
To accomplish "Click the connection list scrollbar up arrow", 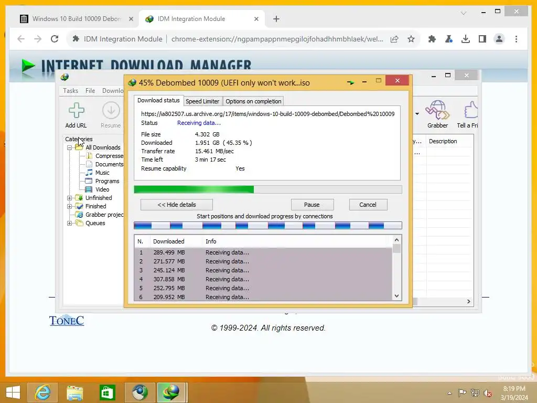I will [396, 240].
